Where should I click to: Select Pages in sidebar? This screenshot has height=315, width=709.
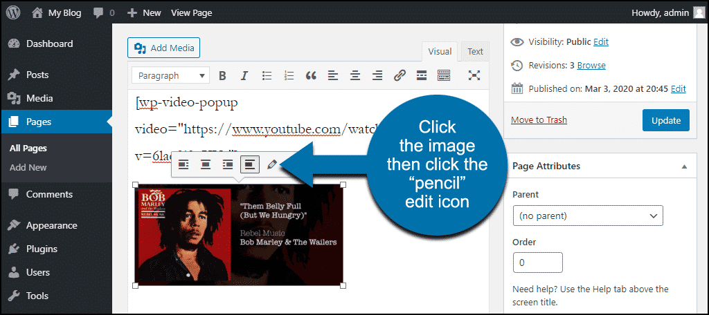coord(56,122)
